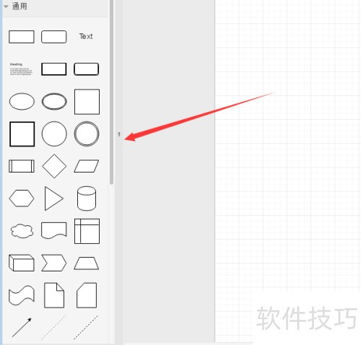Viewport: 361px width, 345px height.
Task: Select the Triangle shape
Action: pos(54,198)
